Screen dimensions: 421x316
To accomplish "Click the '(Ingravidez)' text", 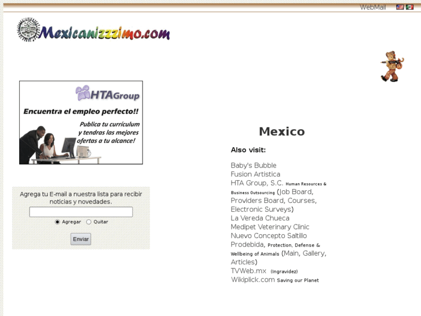I will click(284, 271).
